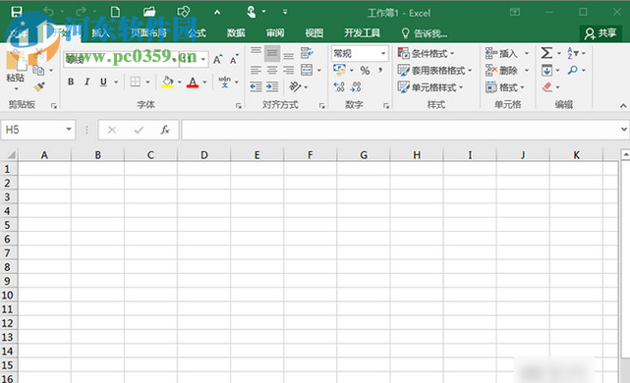Click the 粘贴 Paste button
630x383 pixels.
[16, 71]
